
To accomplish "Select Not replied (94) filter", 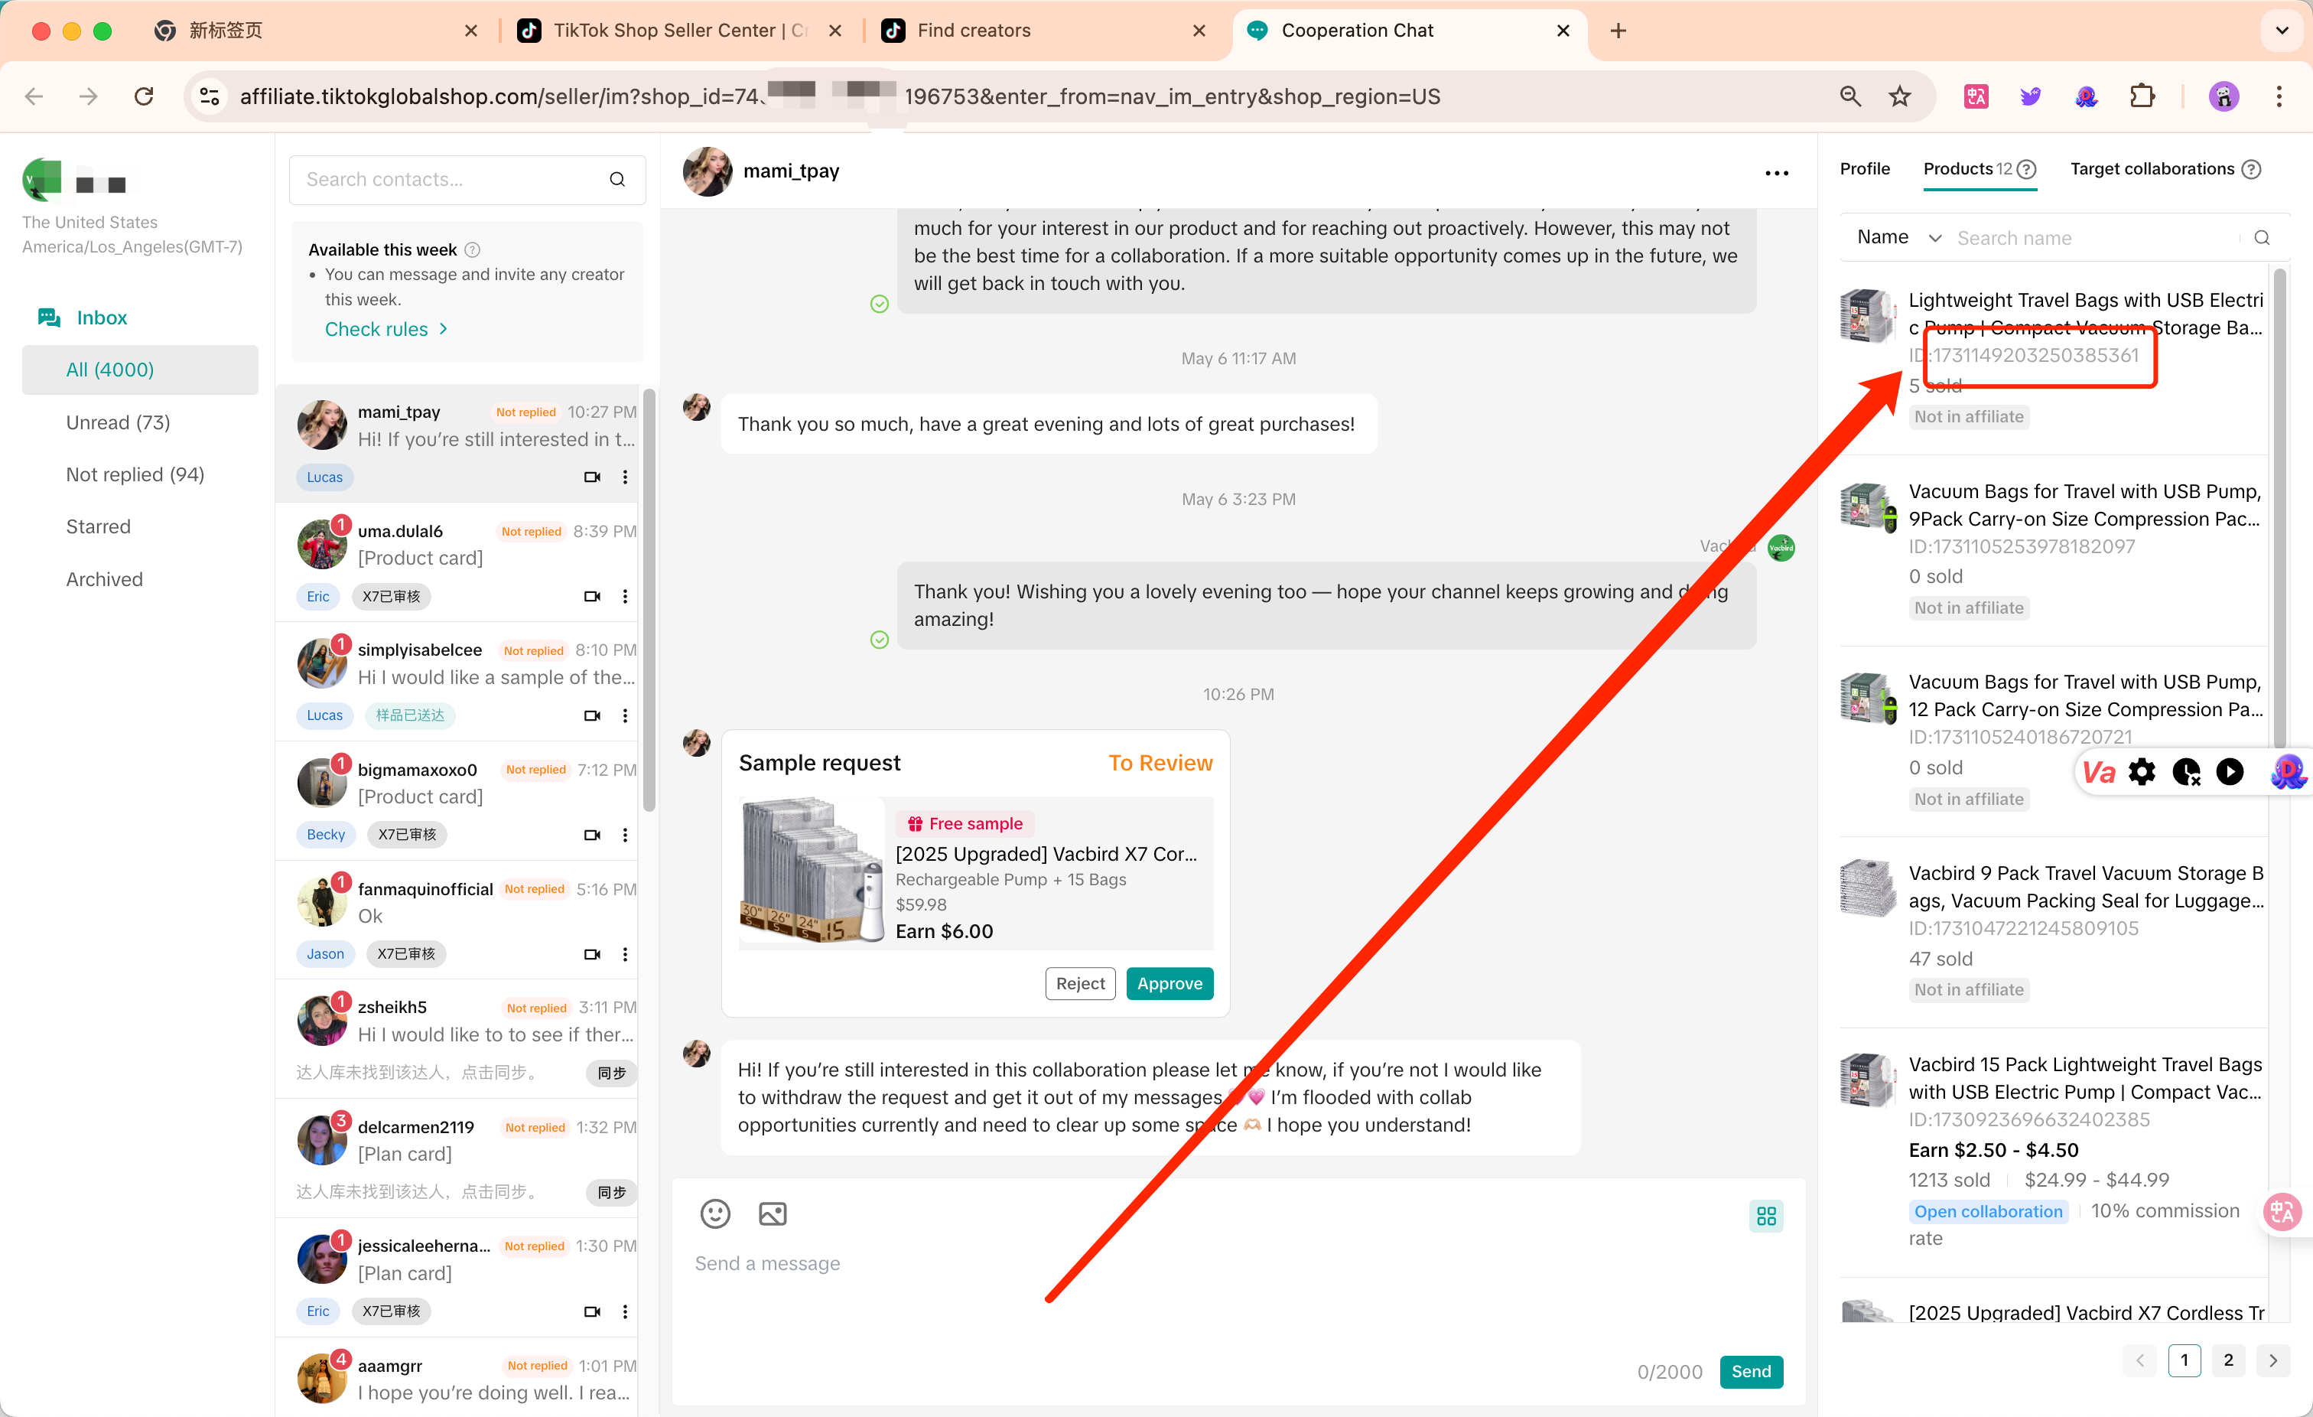I will (x=135, y=474).
